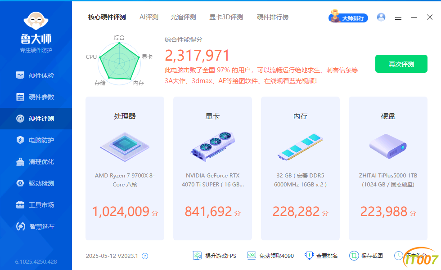Switch to the AI评测 tab
This screenshot has width=441, height=270.
[x=149, y=17]
